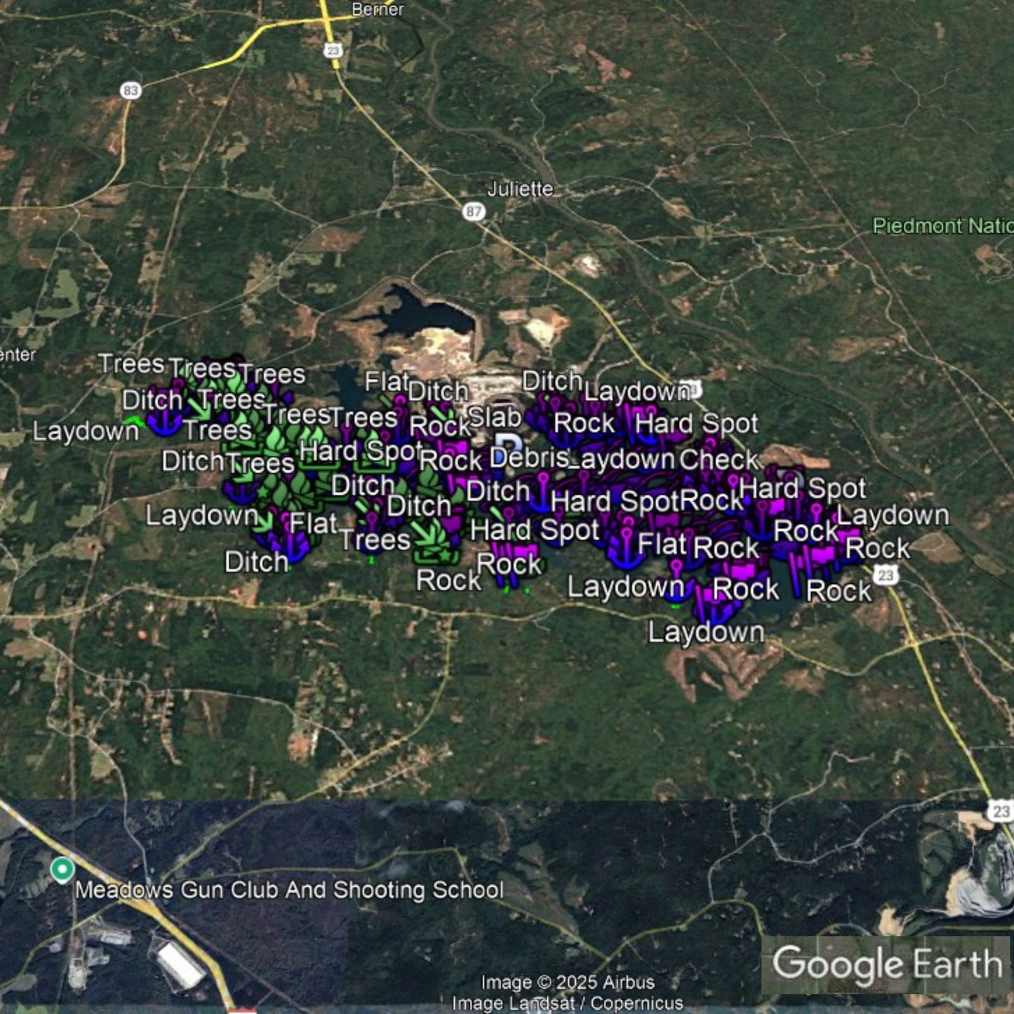This screenshot has width=1014, height=1014.
Task: Click the US 23 shield right of Rock labels
Action: [886, 575]
